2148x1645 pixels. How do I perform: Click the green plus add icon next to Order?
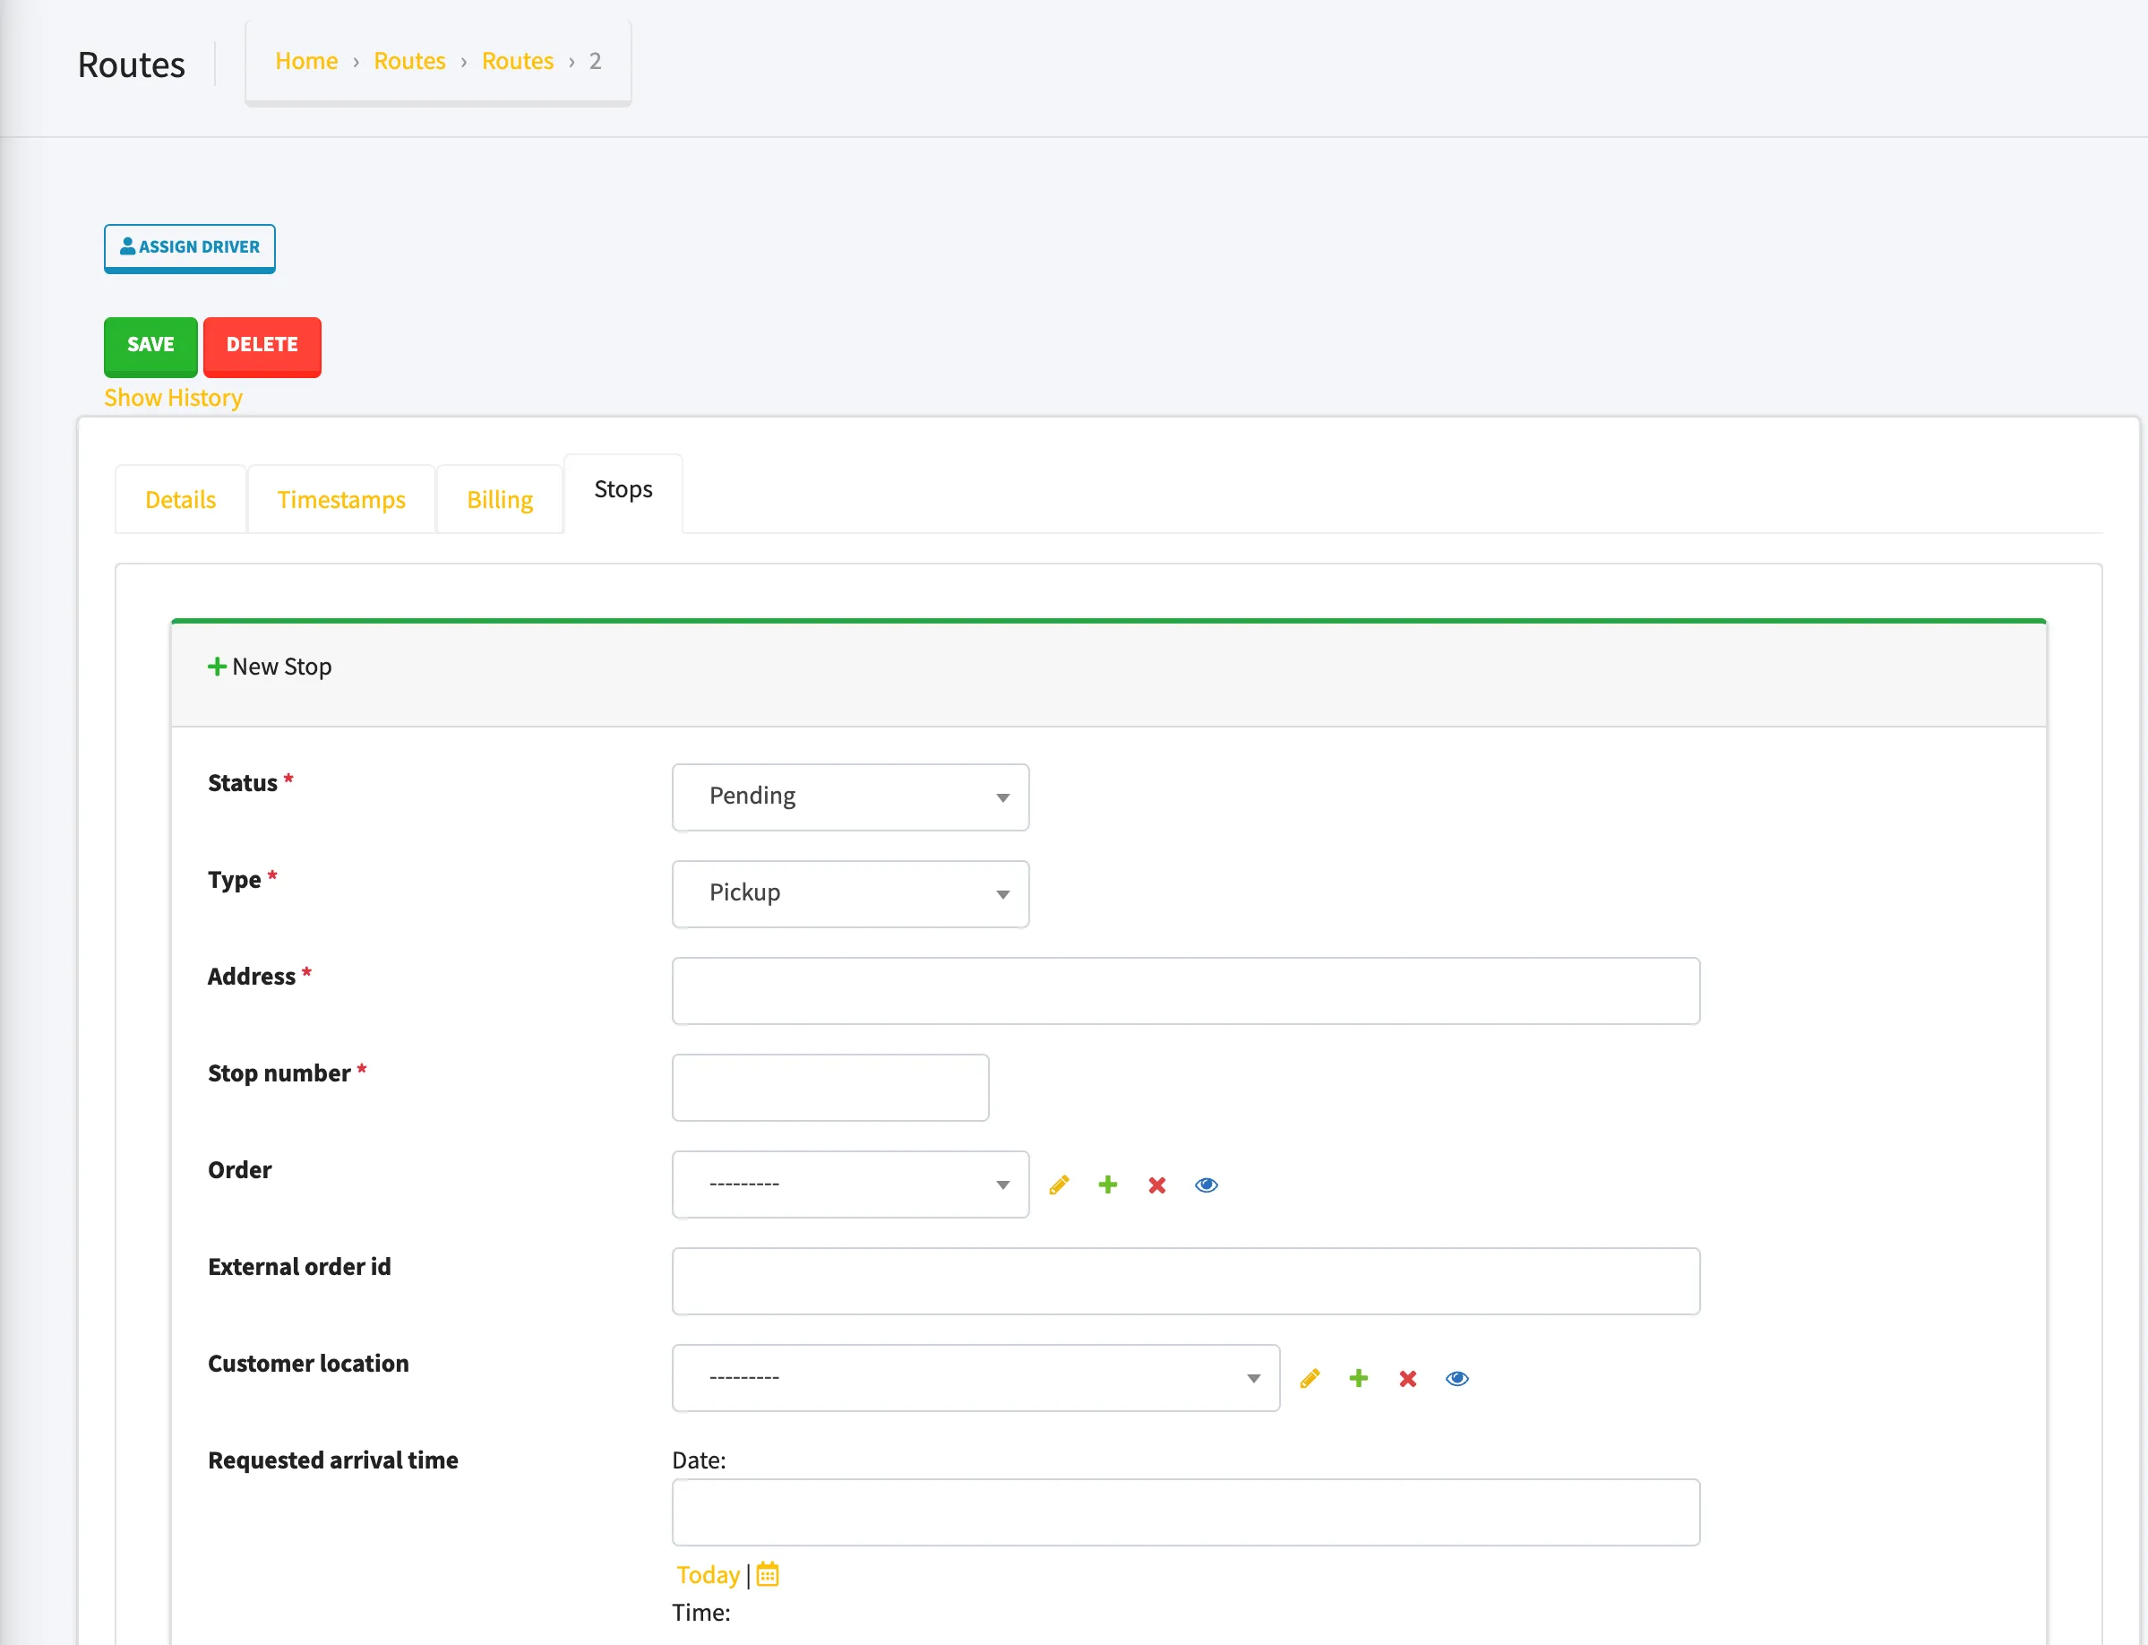coord(1107,1184)
